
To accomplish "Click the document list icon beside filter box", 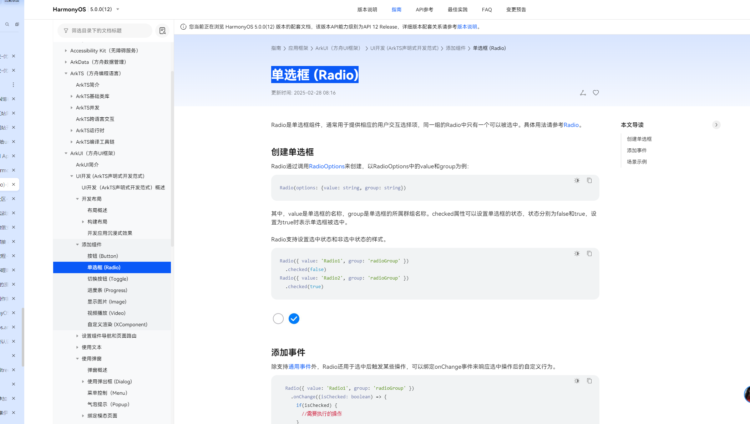I will coord(162,31).
